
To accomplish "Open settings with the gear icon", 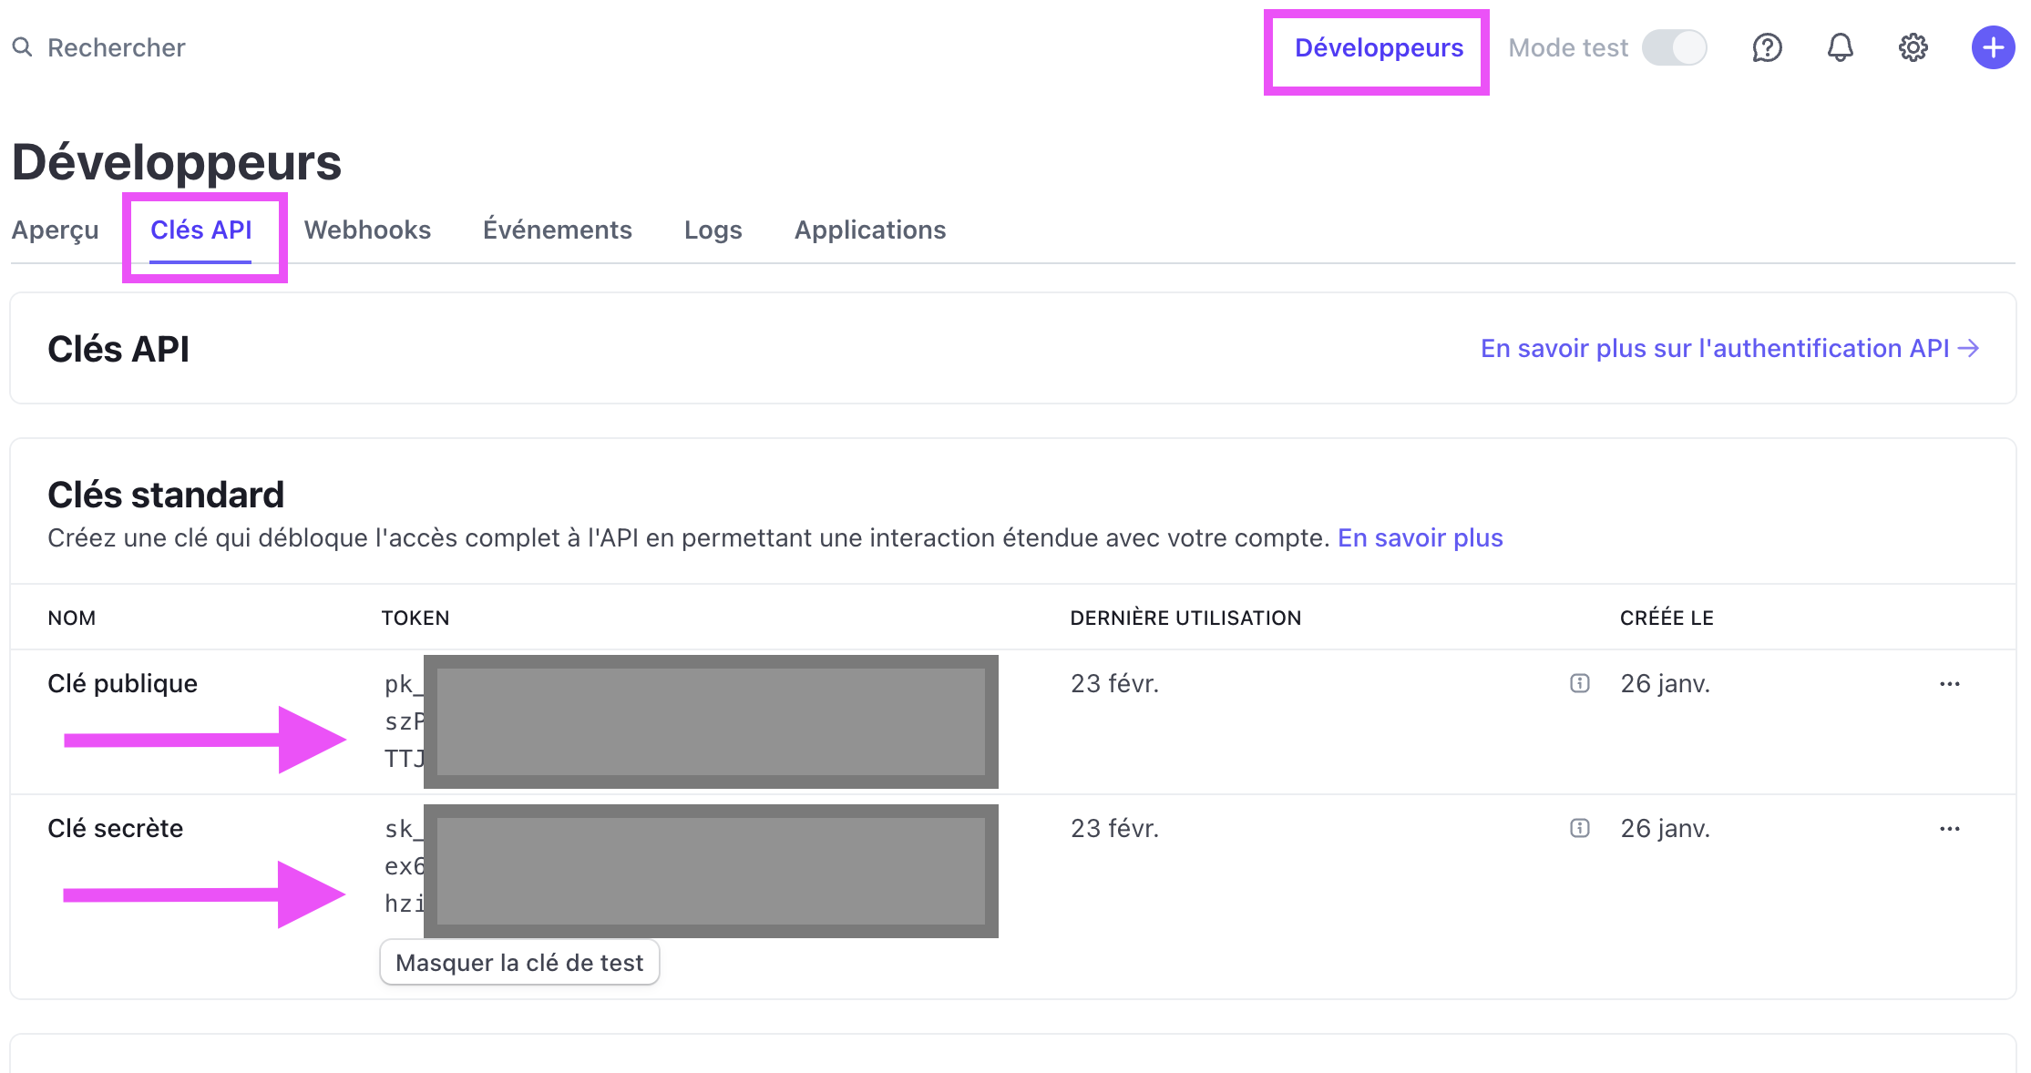I will (x=1913, y=47).
